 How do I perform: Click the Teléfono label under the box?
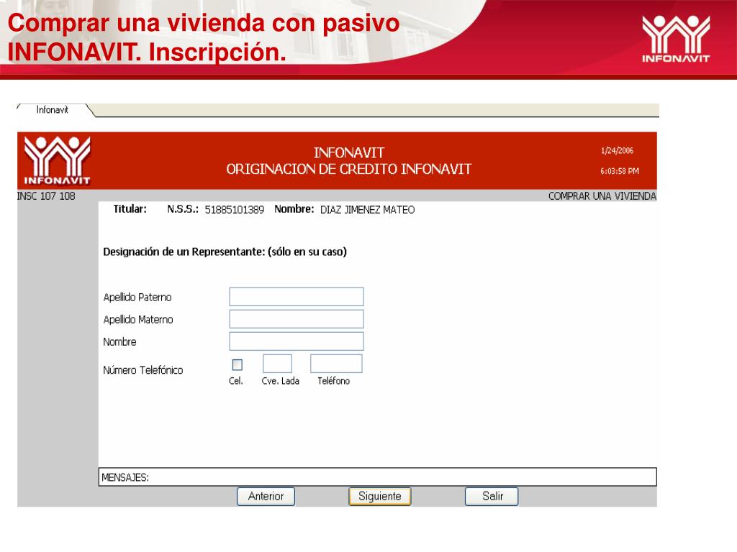333,381
